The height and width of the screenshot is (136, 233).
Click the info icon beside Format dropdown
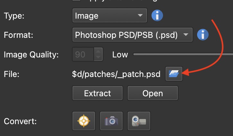(203, 35)
